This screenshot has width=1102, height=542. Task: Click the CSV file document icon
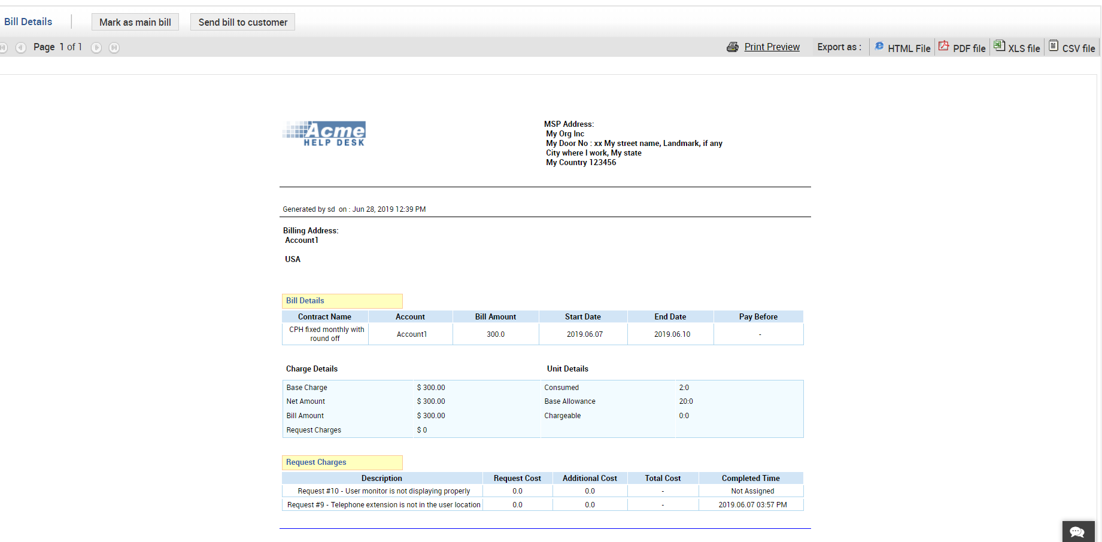point(1054,45)
